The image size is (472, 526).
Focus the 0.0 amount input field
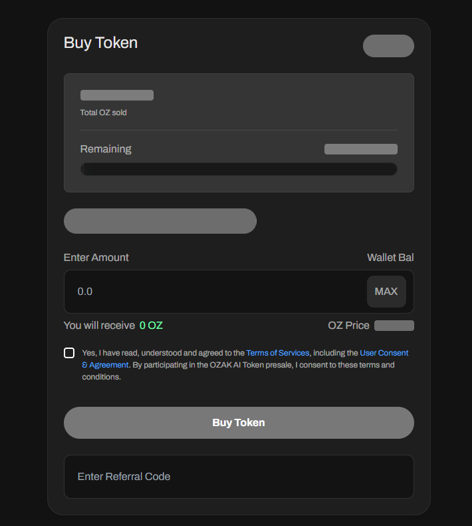(x=214, y=292)
